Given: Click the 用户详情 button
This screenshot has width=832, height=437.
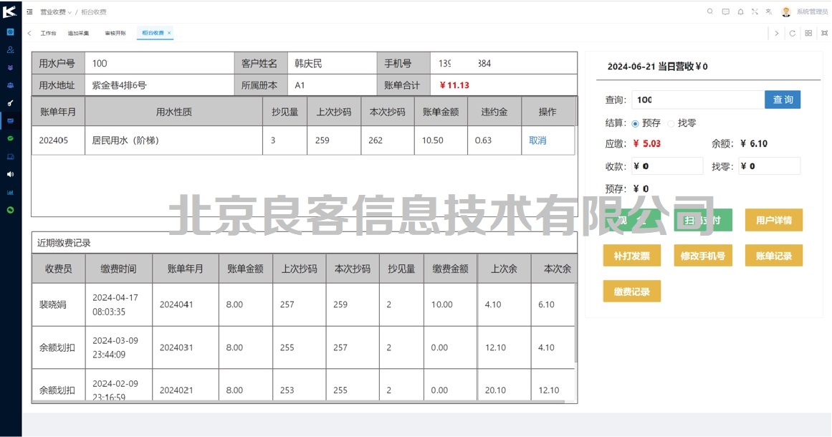Looking at the screenshot, I should 775,220.
